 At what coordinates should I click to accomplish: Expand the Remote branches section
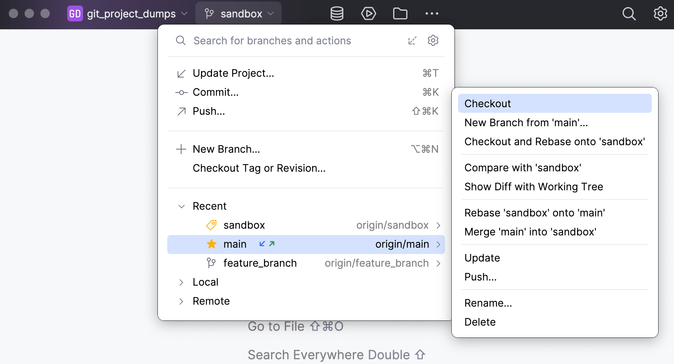pos(182,301)
